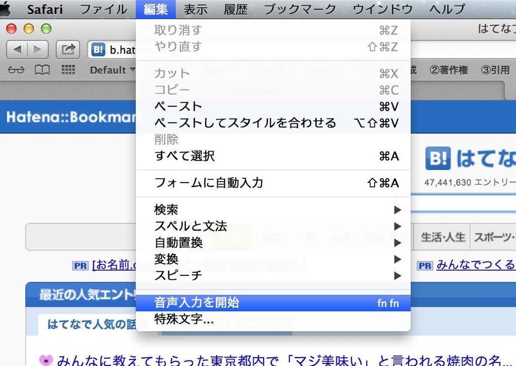
Task: Open the スポーツ category tab
Action: (494, 237)
